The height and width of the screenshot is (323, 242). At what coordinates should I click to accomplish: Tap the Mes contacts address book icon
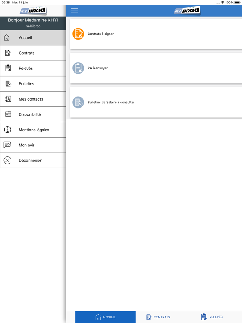(x=8, y=99)
